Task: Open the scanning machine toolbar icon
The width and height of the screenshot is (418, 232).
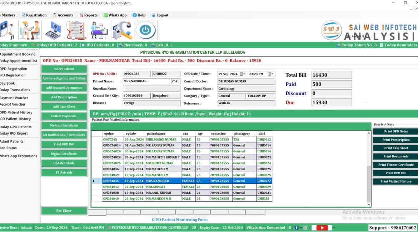Action: (x=122, y=30)
